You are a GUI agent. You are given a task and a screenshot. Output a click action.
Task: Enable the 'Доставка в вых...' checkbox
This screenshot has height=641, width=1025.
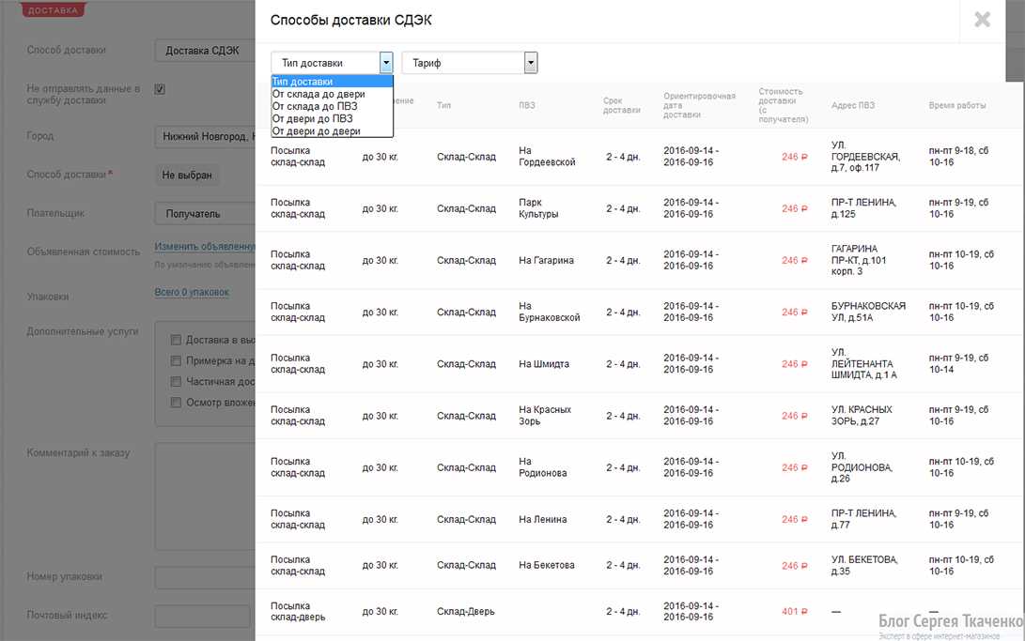click(x=176, y=340)
